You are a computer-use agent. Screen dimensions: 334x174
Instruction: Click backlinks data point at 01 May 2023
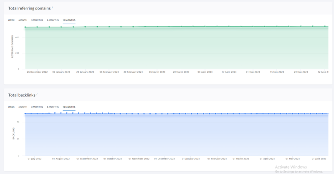click(x=293, y=113)
